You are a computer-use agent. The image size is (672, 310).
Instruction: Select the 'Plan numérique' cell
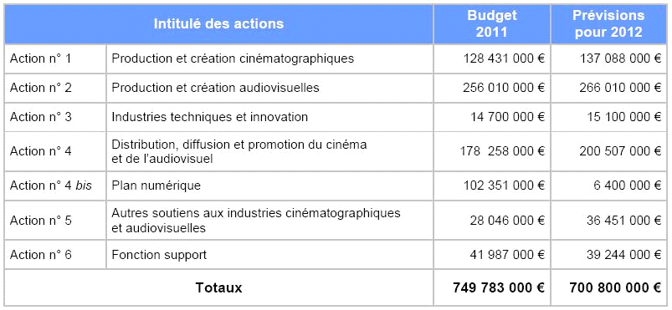tap(269, 185)
